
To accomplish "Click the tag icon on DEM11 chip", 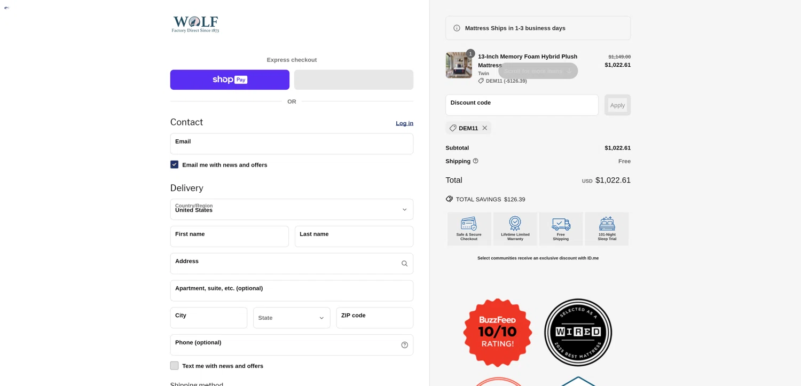I will pos(453,128).
